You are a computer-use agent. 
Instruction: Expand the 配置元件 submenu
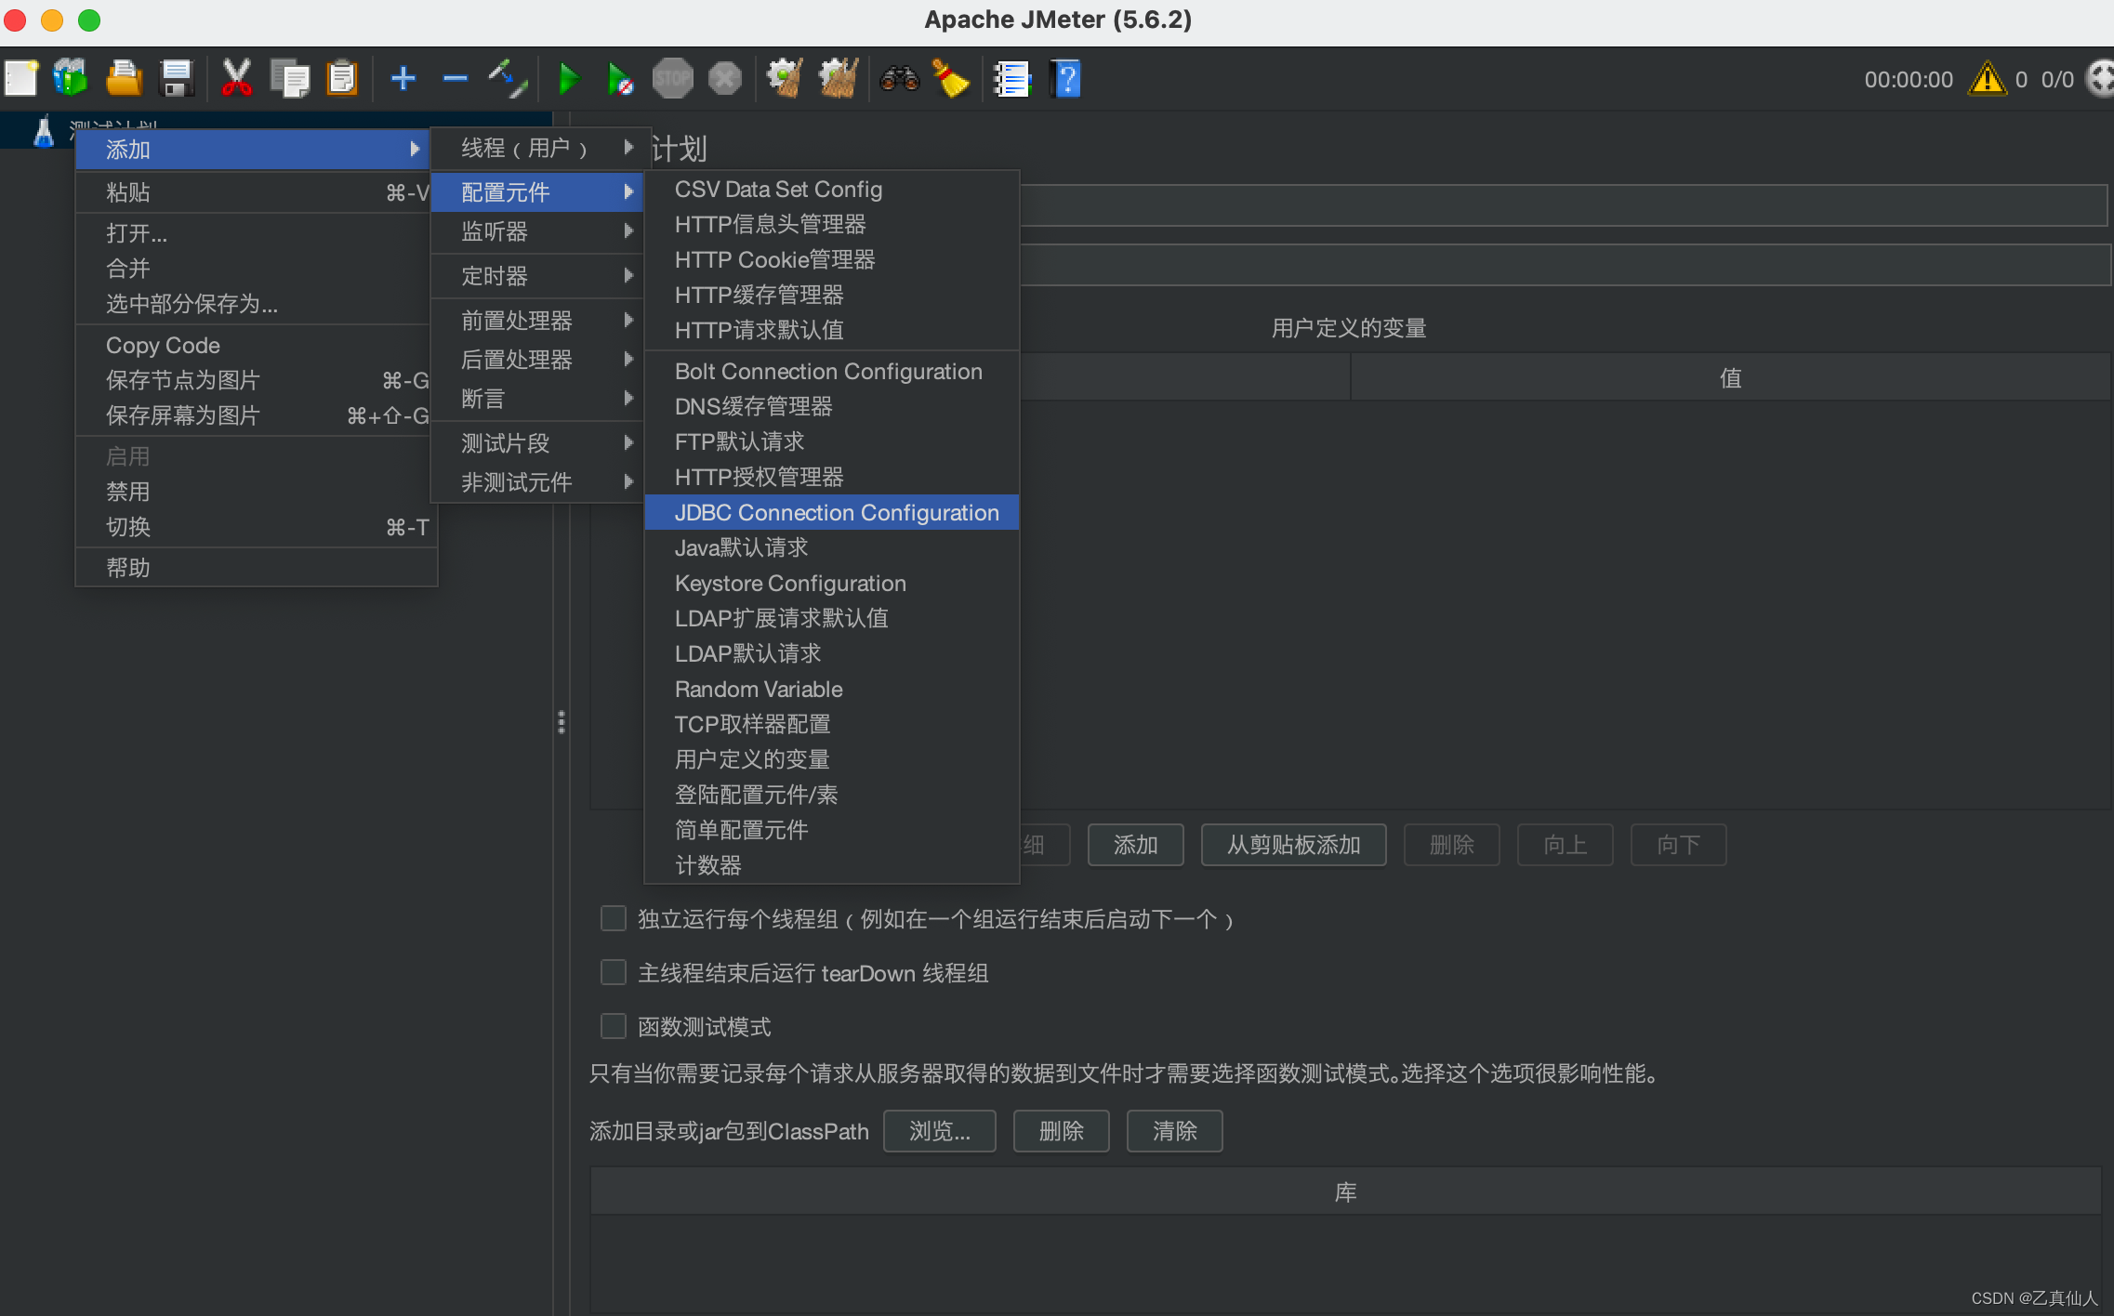pyautogui.click(x=537, y=192)
